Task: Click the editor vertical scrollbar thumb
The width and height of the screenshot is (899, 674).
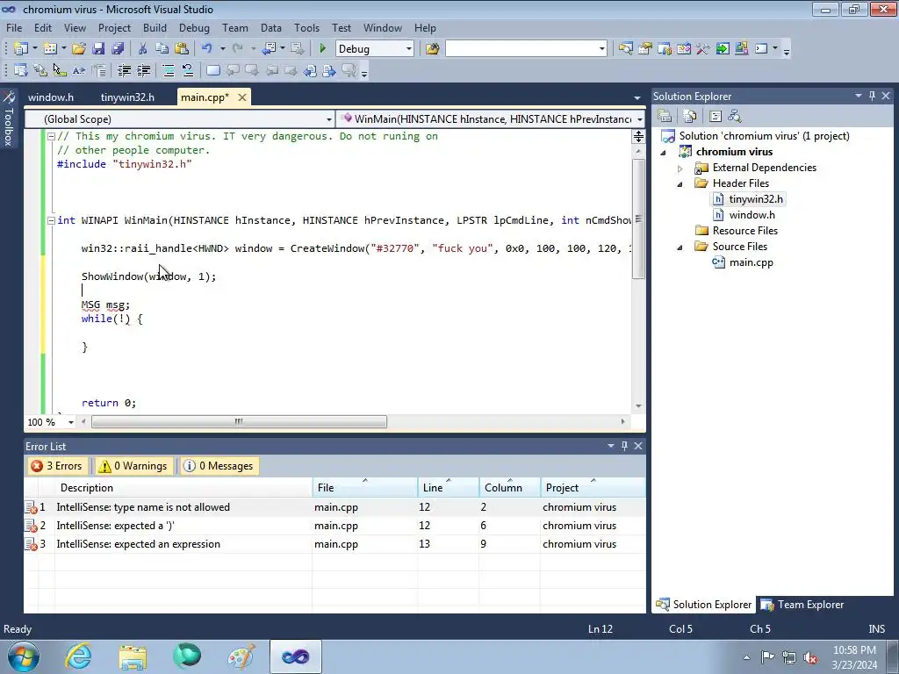Action: tap(638, 220)
